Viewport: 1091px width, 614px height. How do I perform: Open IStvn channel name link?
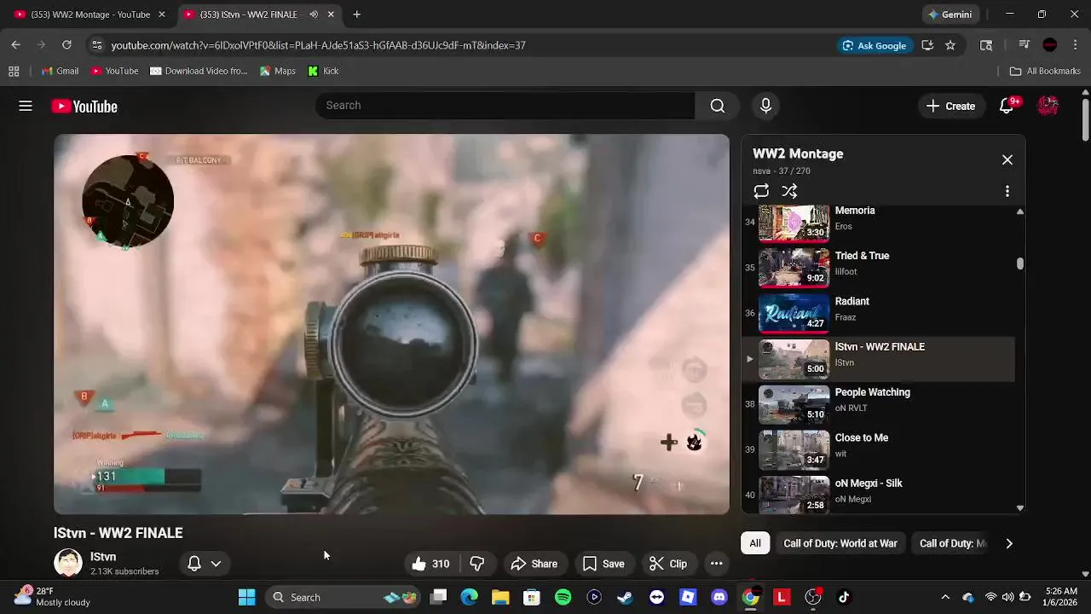pos(103,557)
